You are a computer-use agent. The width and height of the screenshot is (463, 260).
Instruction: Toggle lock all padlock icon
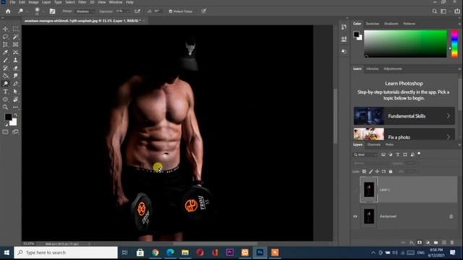tap(391, 171)
